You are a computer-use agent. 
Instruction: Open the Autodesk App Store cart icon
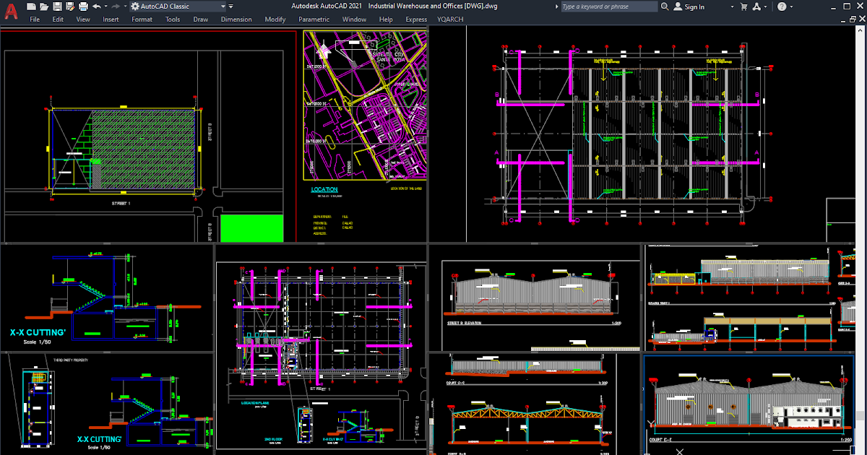[744, 6]
